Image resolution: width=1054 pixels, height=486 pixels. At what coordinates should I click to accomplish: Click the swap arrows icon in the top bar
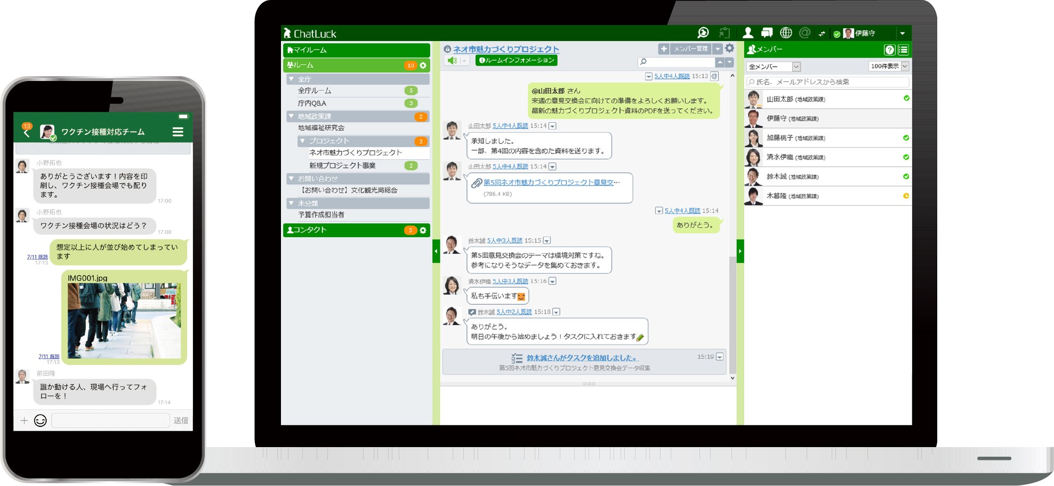(x=822, y=34)
